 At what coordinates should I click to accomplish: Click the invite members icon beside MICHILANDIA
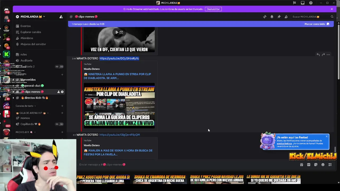click(x=61, y=17)
